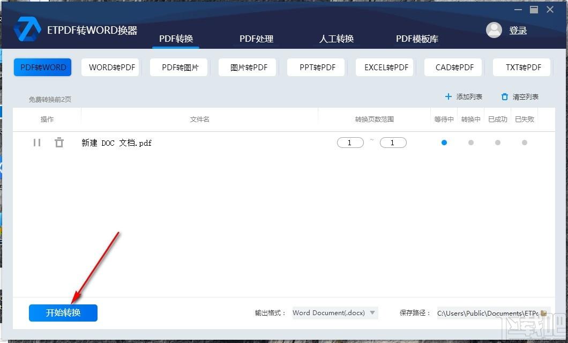Select the TXT转PDF conversion mode
Screen dimensions: 568x343
522,68
